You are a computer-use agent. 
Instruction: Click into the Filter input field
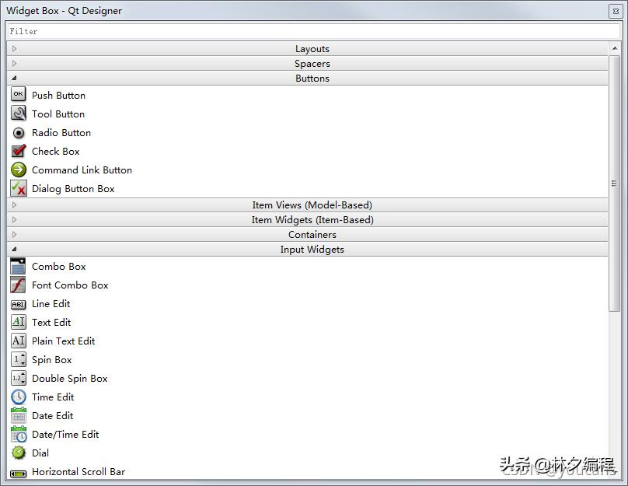(313, 31)
